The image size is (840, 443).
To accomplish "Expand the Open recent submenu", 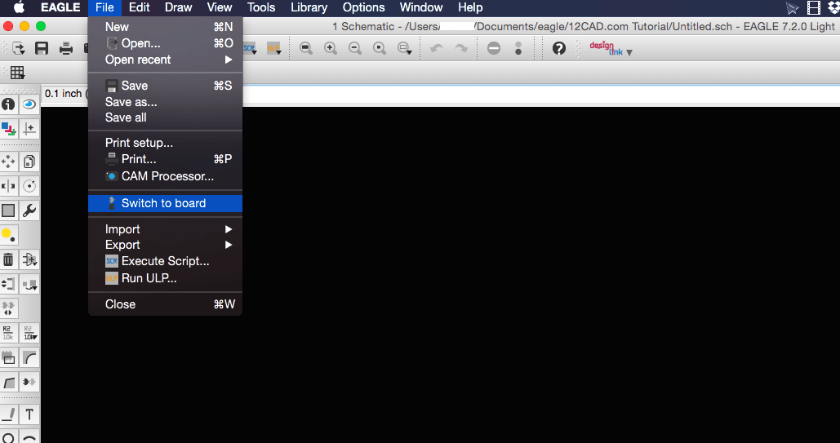I will (x=165, y=60).
